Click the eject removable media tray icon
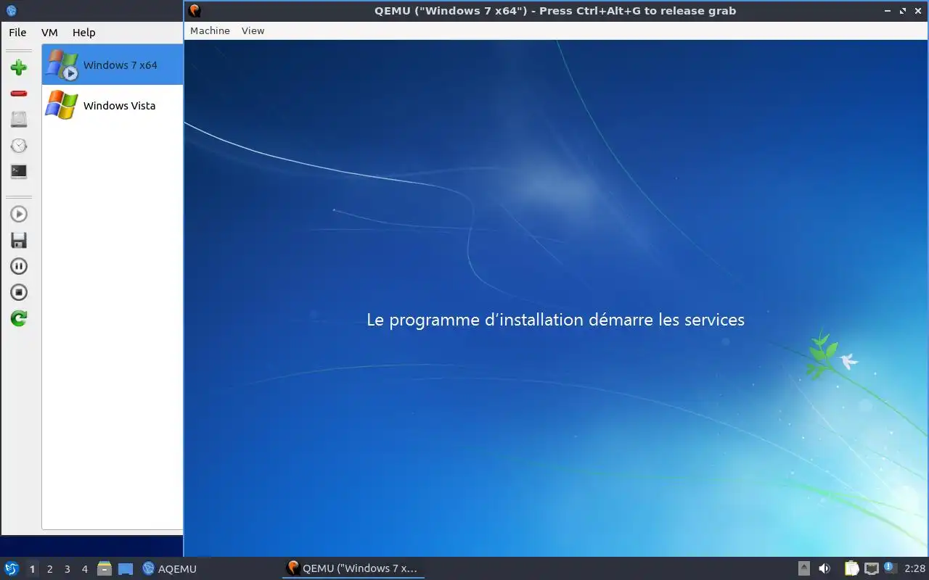This screenshot has height=580, width=929. [804, 568]
